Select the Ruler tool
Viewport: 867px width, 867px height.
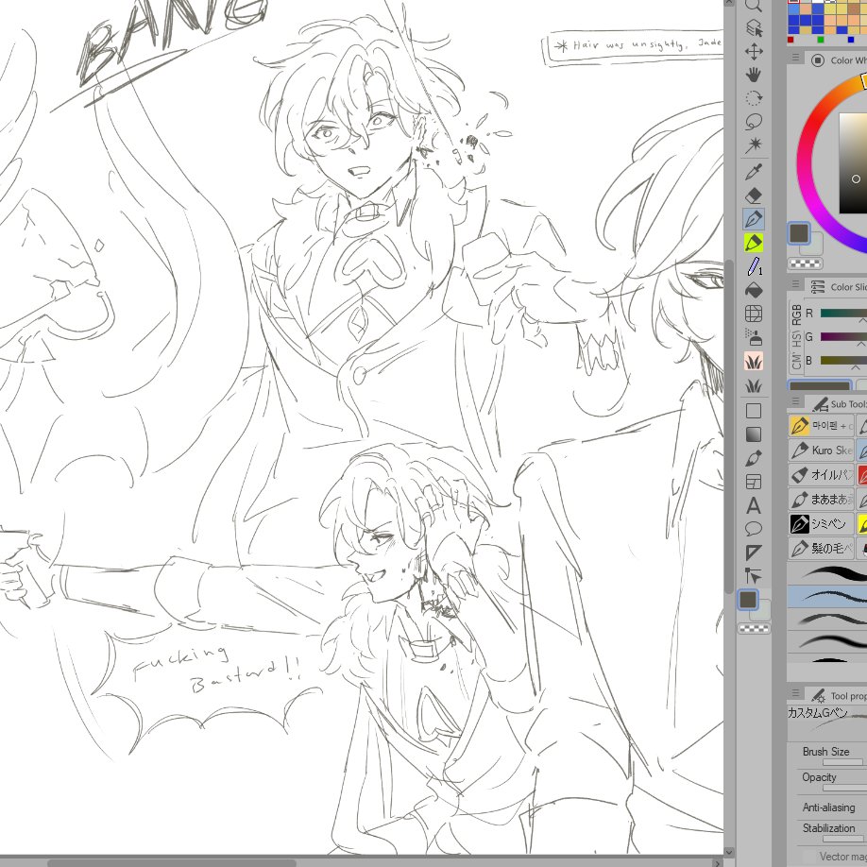tap(754, 552)
